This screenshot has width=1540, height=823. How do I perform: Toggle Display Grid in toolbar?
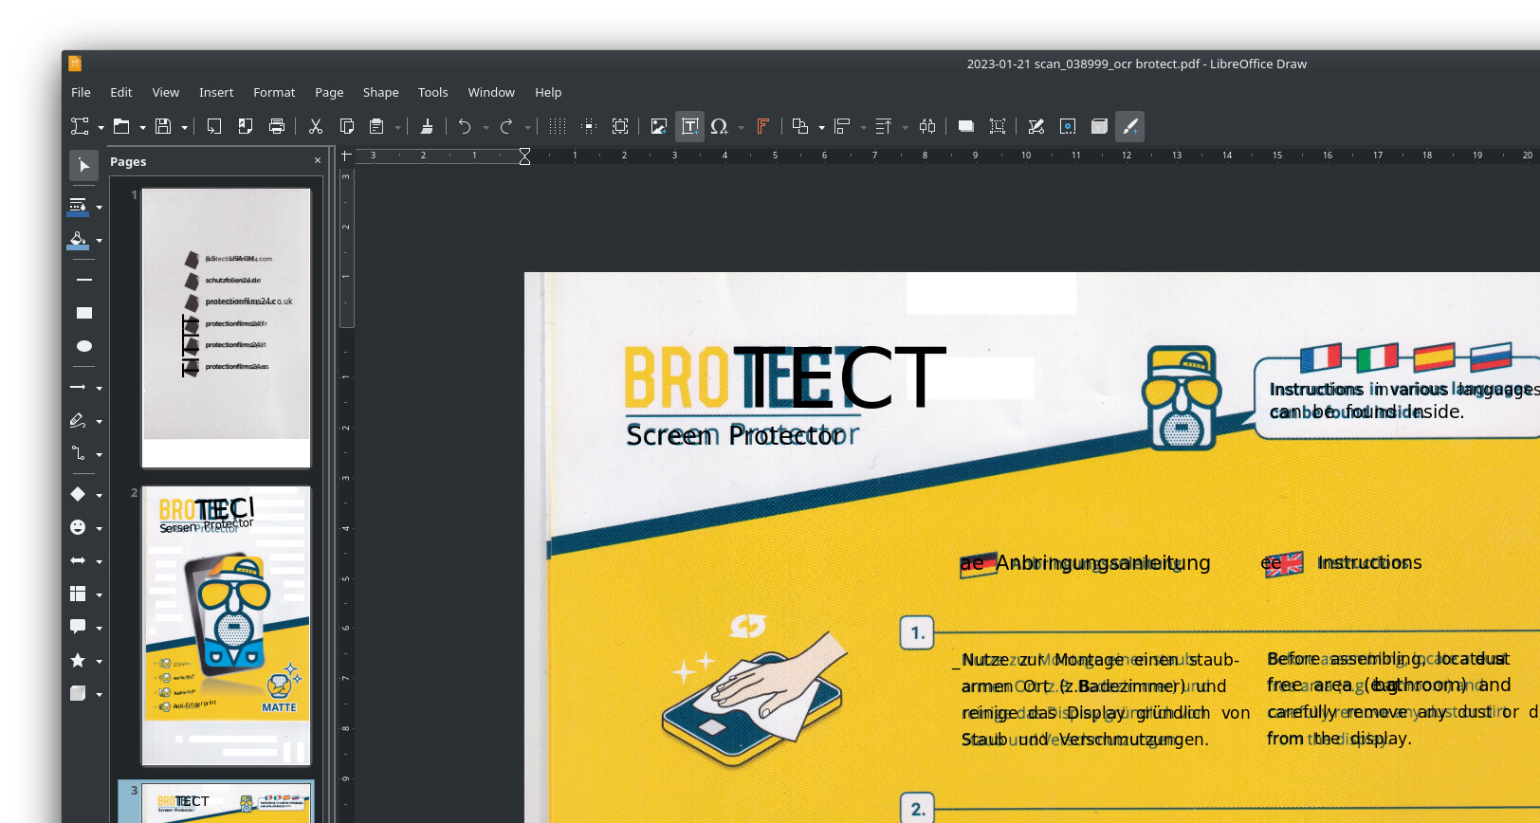[558, 126]
